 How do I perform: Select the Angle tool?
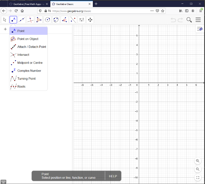click(x=64, y=20)
